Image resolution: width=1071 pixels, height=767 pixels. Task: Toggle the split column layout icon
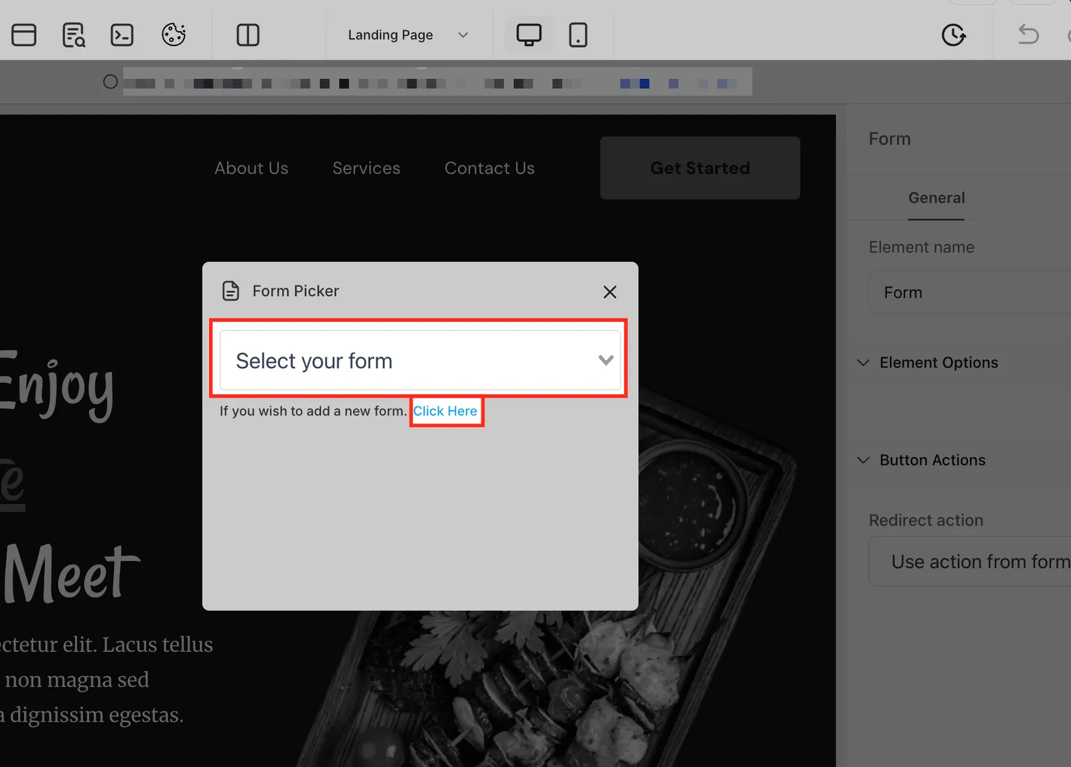[248, 35]
